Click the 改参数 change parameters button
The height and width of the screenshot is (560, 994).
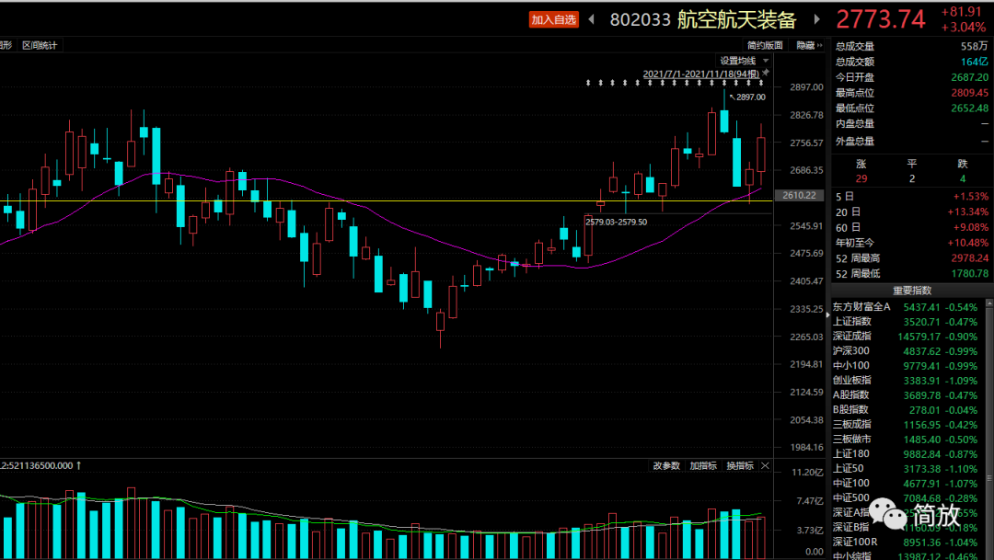pos(666,466)
